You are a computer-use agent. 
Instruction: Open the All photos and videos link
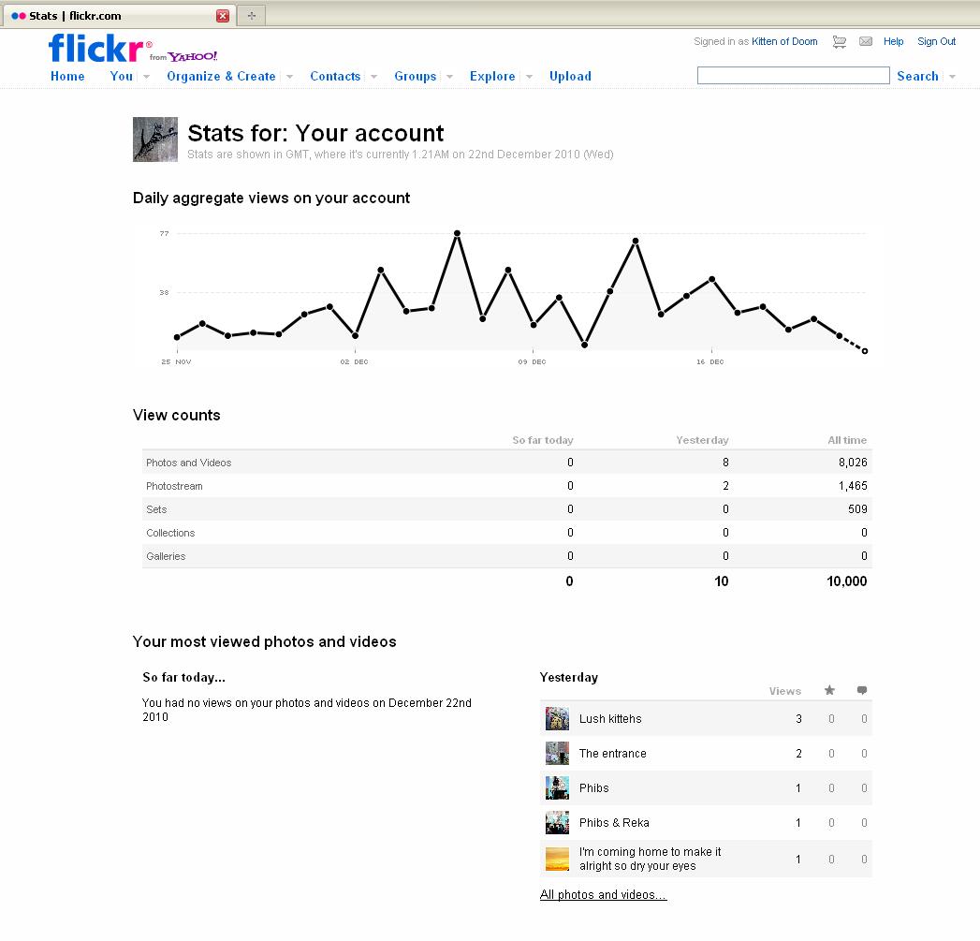point(603,895)
